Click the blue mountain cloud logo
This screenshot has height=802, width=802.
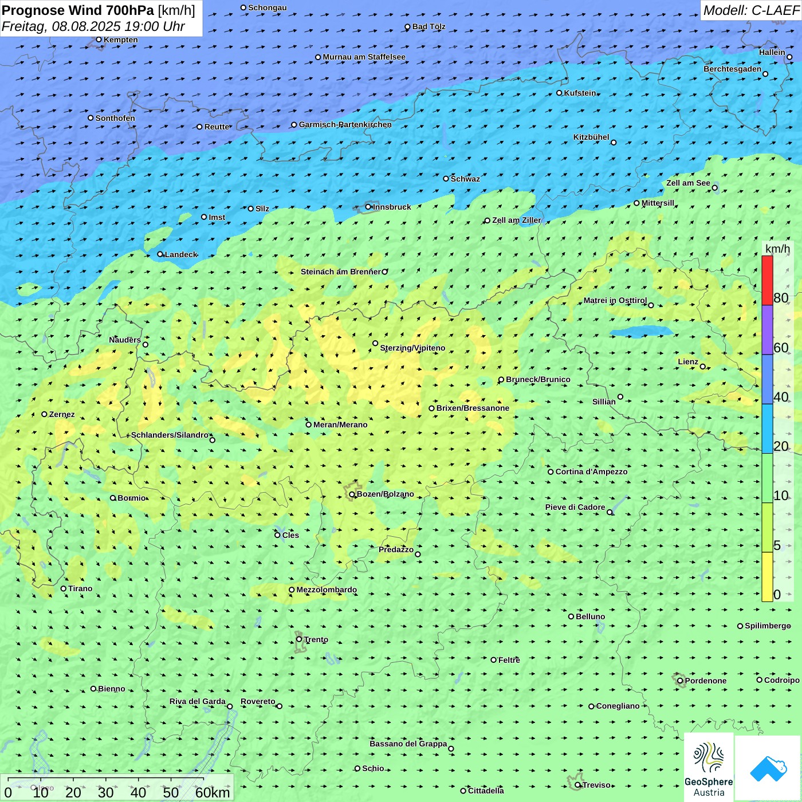pyautogui.click(x=768, y=768)
